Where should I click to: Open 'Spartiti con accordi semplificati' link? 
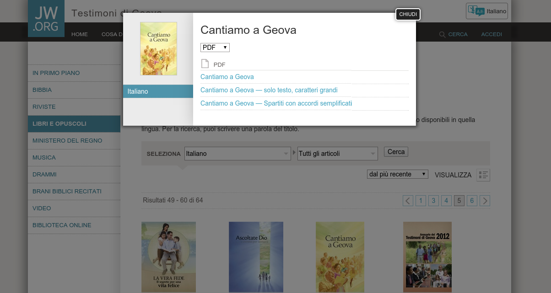point(276,103)
